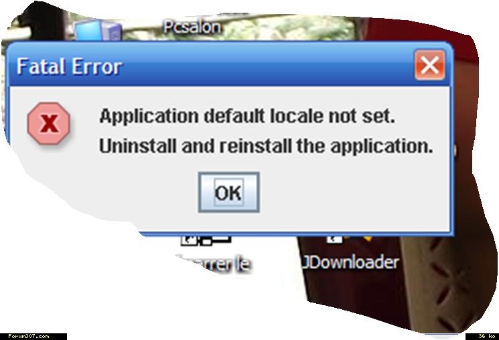Click the 'Uninstall and reinstall the application.' line
The width and height of the screenshot is (499, 340).
266,147
